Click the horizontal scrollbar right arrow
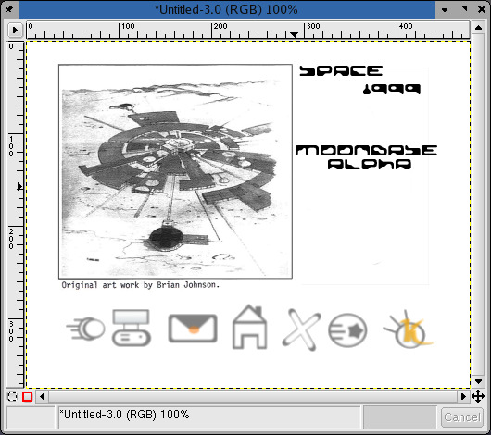The image size is (491, 435). 463,396
